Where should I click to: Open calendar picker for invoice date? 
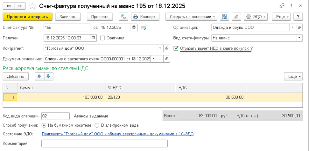coord(134,28)
